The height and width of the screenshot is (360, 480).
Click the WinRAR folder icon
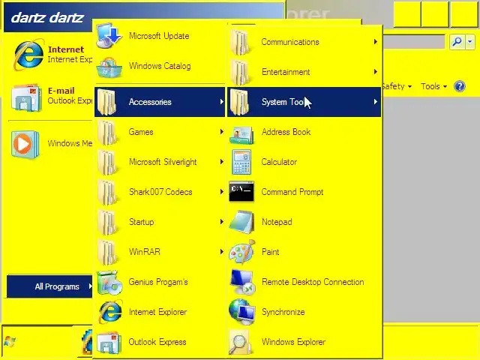[107, 252]
